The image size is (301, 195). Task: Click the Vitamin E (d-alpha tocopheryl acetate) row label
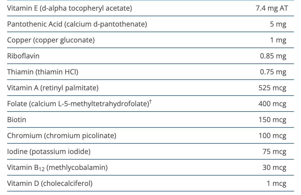coord(69,8)
